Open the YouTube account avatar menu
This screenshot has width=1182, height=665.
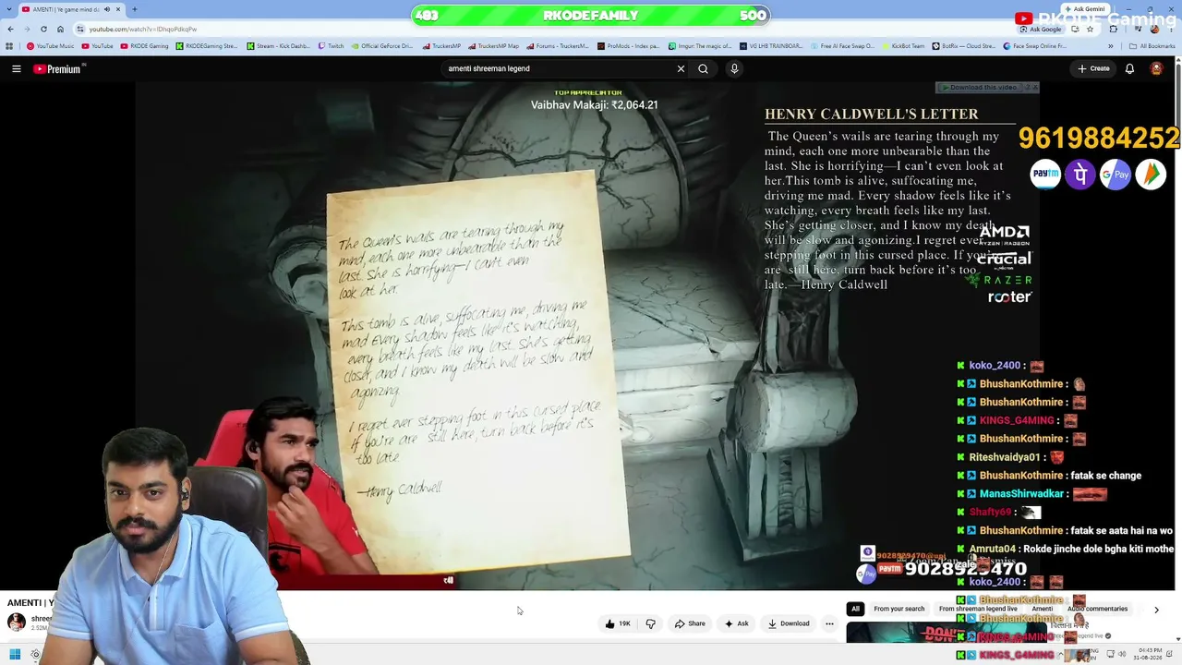coord(1156,68)
